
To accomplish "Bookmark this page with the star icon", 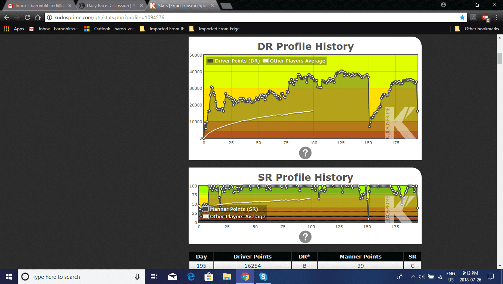I will [462, 17].
